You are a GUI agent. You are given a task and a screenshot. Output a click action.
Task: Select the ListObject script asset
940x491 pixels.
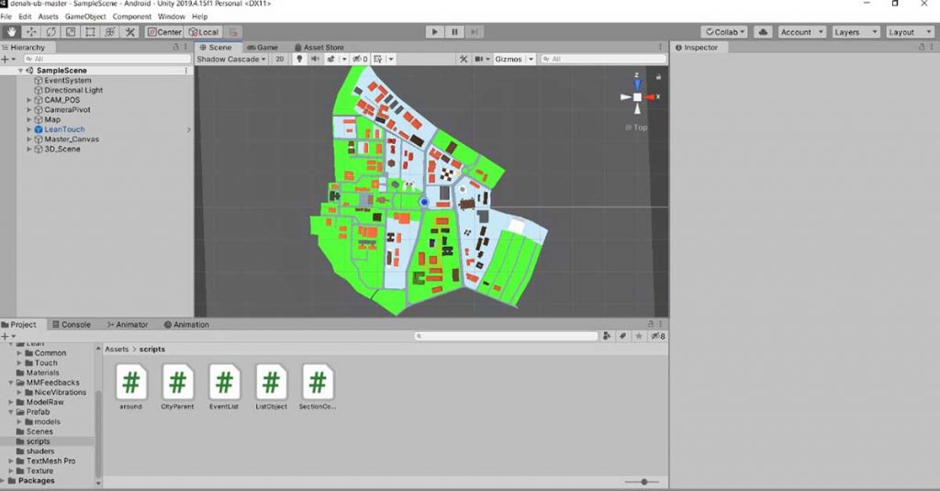coord(271,386)
